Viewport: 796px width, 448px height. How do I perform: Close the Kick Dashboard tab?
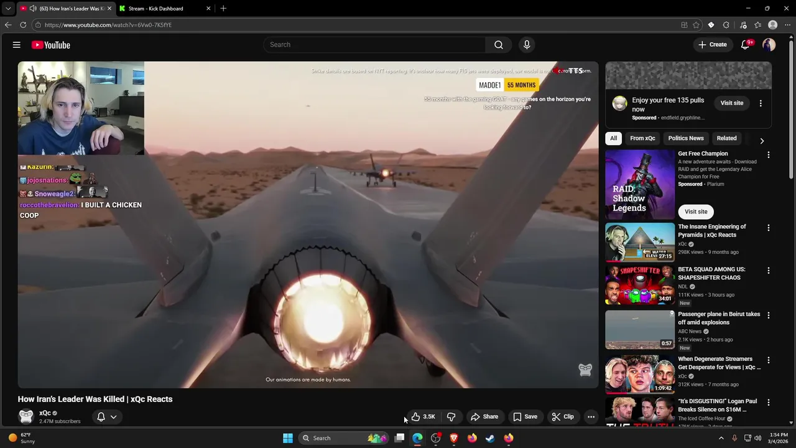208,9
